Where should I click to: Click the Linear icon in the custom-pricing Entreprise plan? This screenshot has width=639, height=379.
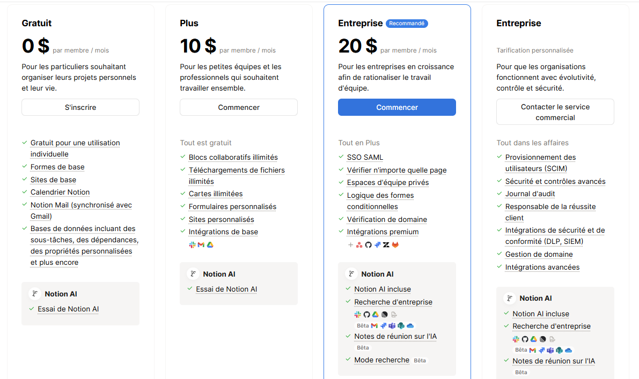click(542, 339)
